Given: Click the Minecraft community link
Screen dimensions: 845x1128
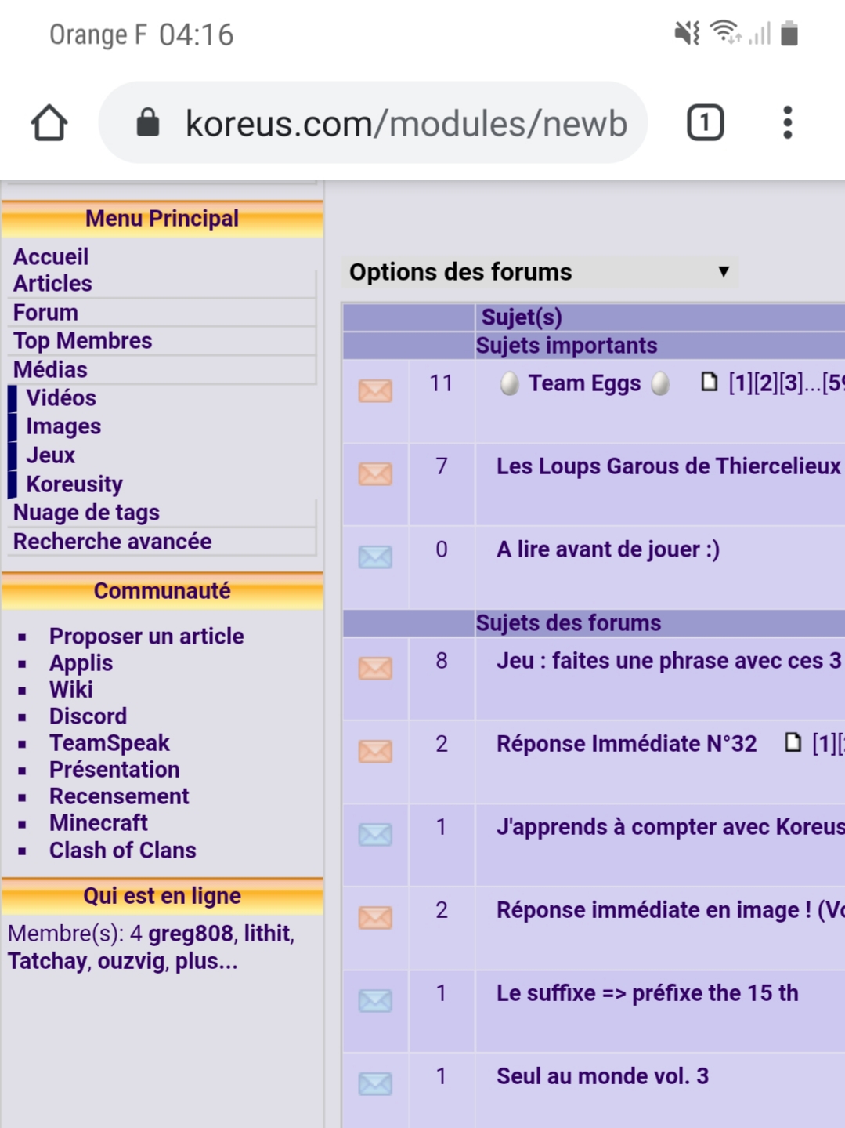Looking at the screenshot, I should [98, 823].
